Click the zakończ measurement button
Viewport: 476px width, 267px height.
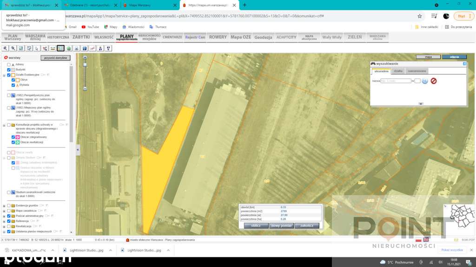coord(307,226)
